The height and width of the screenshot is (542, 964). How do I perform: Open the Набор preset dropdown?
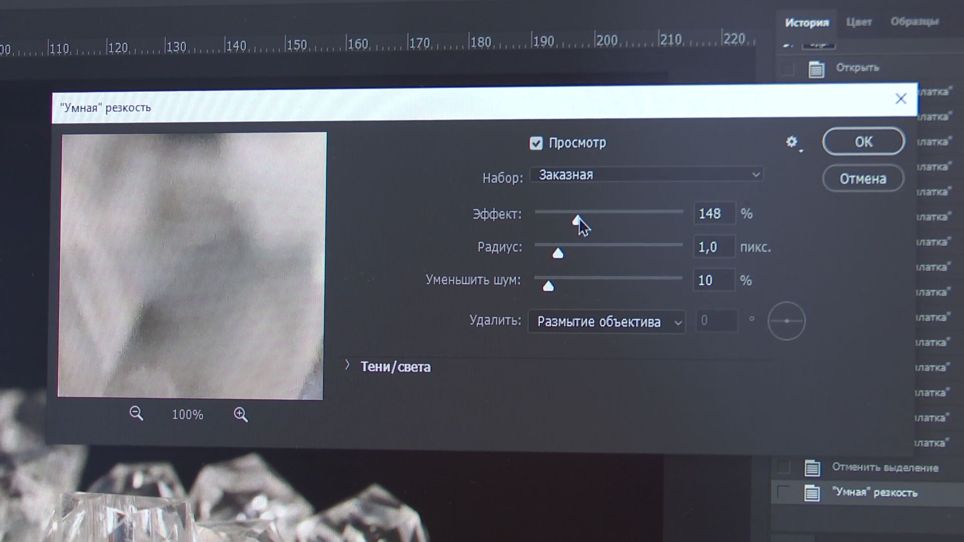(646, 175)
